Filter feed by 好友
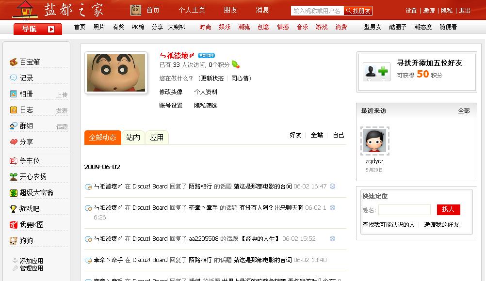486x281 pixels. point(295,135)
